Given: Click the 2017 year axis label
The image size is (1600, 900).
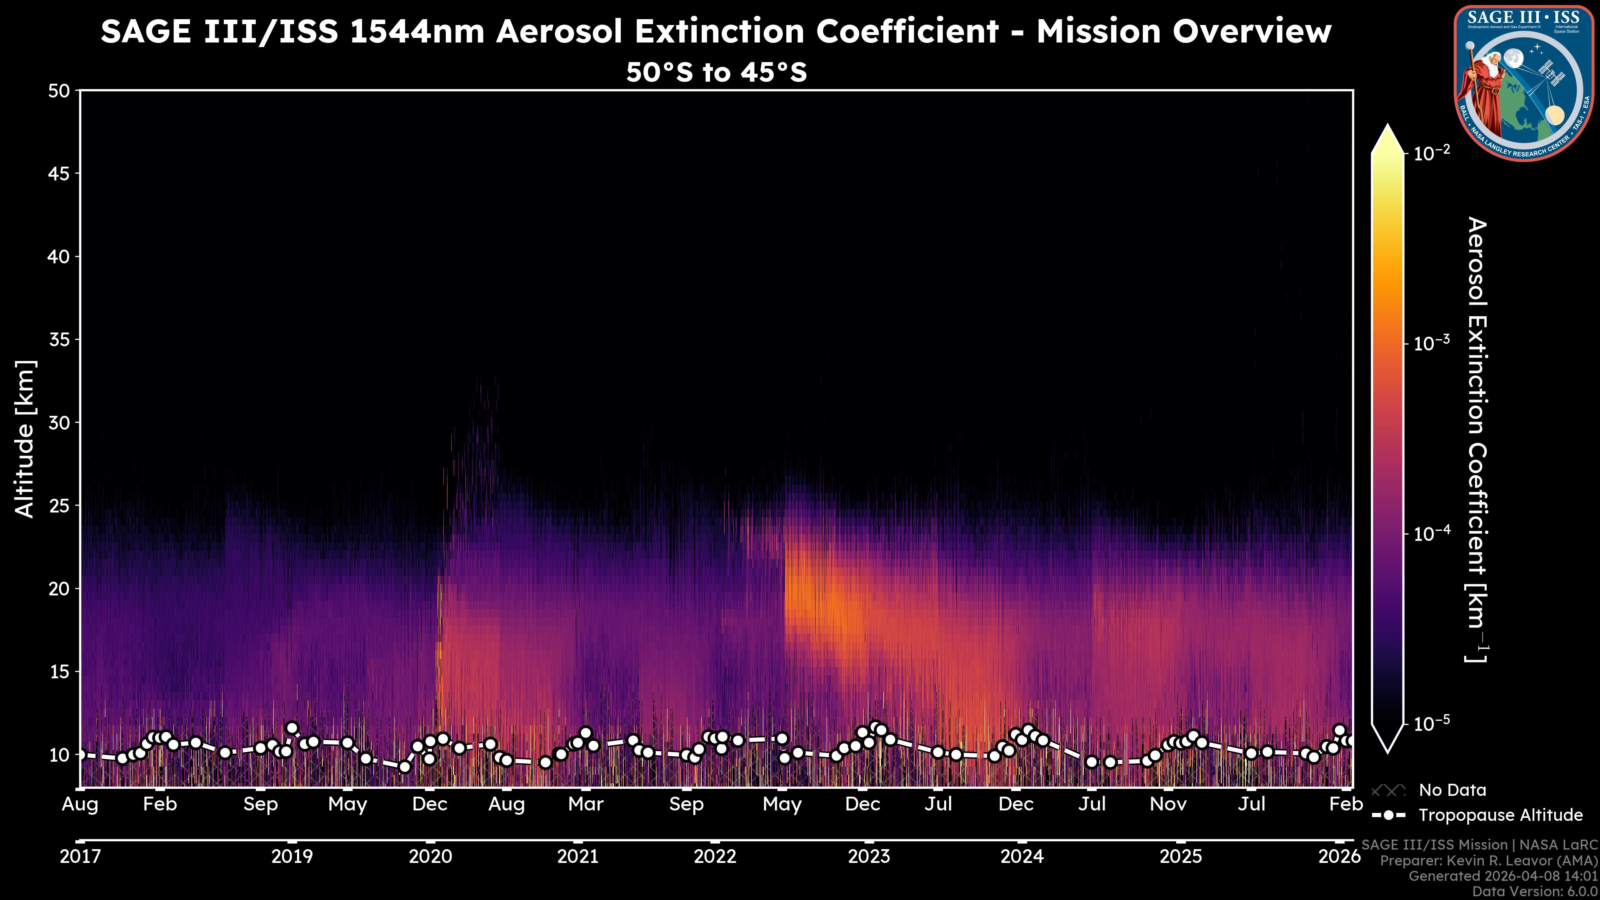Looking at the screenshot, I should click(80, 857).
